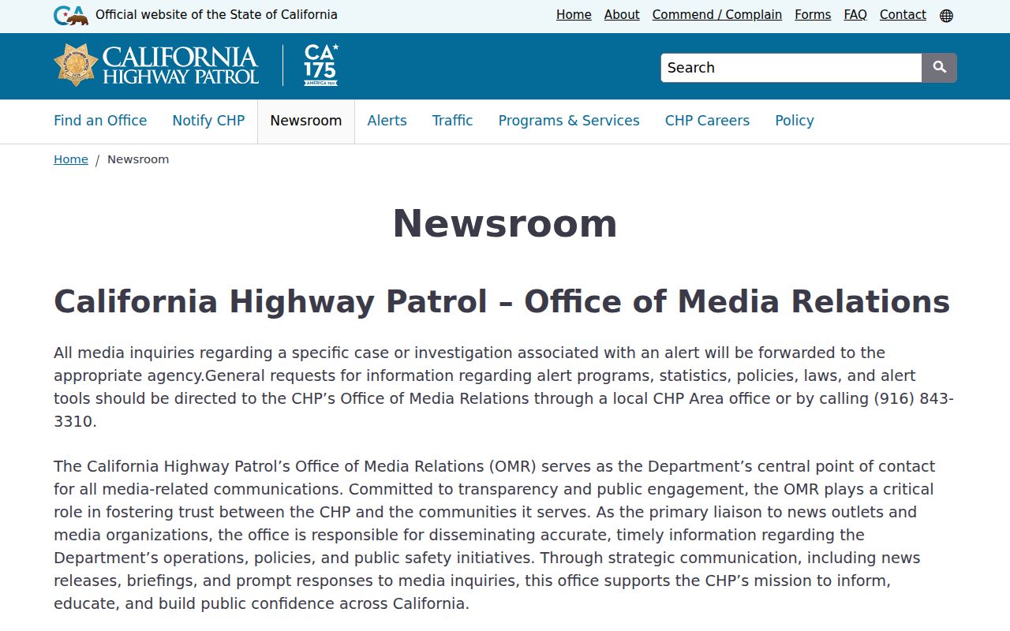The width and height of the screenshot is (1010, 631).
Task: Open Commend / Complain link
Action: 717,15
